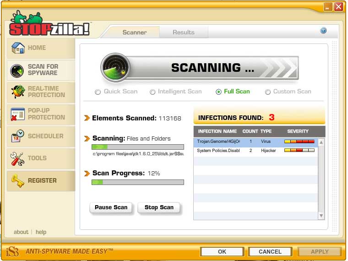Open the TOOLS section label
Screen dimensions: 348x261
pos(37,158)
